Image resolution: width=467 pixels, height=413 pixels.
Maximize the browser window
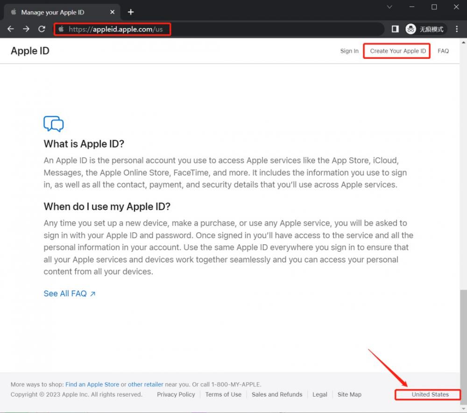click(x=434, y=7)
